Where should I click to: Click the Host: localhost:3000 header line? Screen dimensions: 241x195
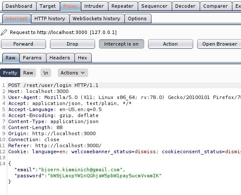click(38, 91)
